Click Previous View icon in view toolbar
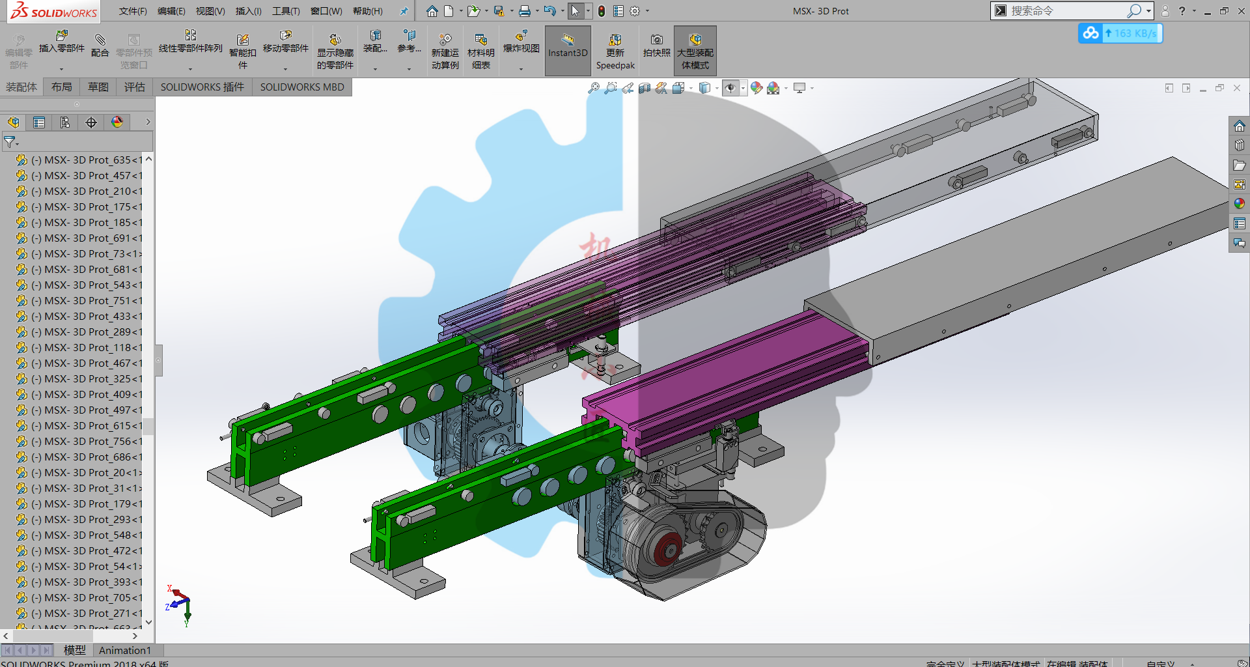Screen dimensions: 1250x667 point(628,88)
